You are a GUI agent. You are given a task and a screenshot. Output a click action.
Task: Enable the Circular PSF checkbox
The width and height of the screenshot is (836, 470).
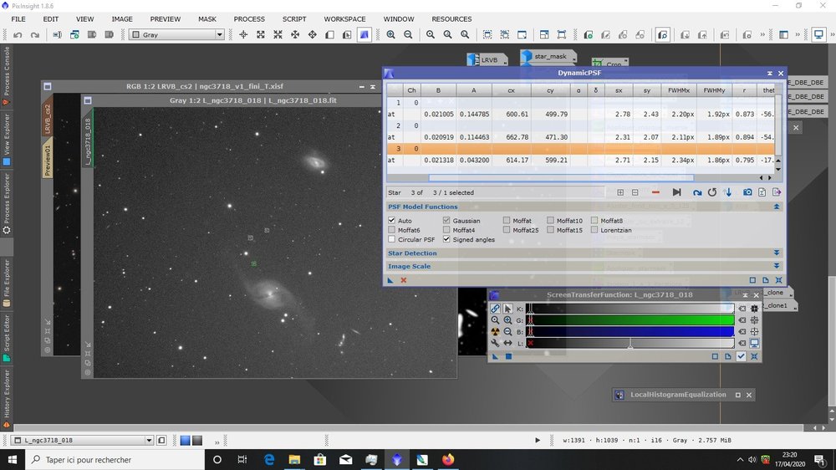pyautogui.click(x=392, y=239)
